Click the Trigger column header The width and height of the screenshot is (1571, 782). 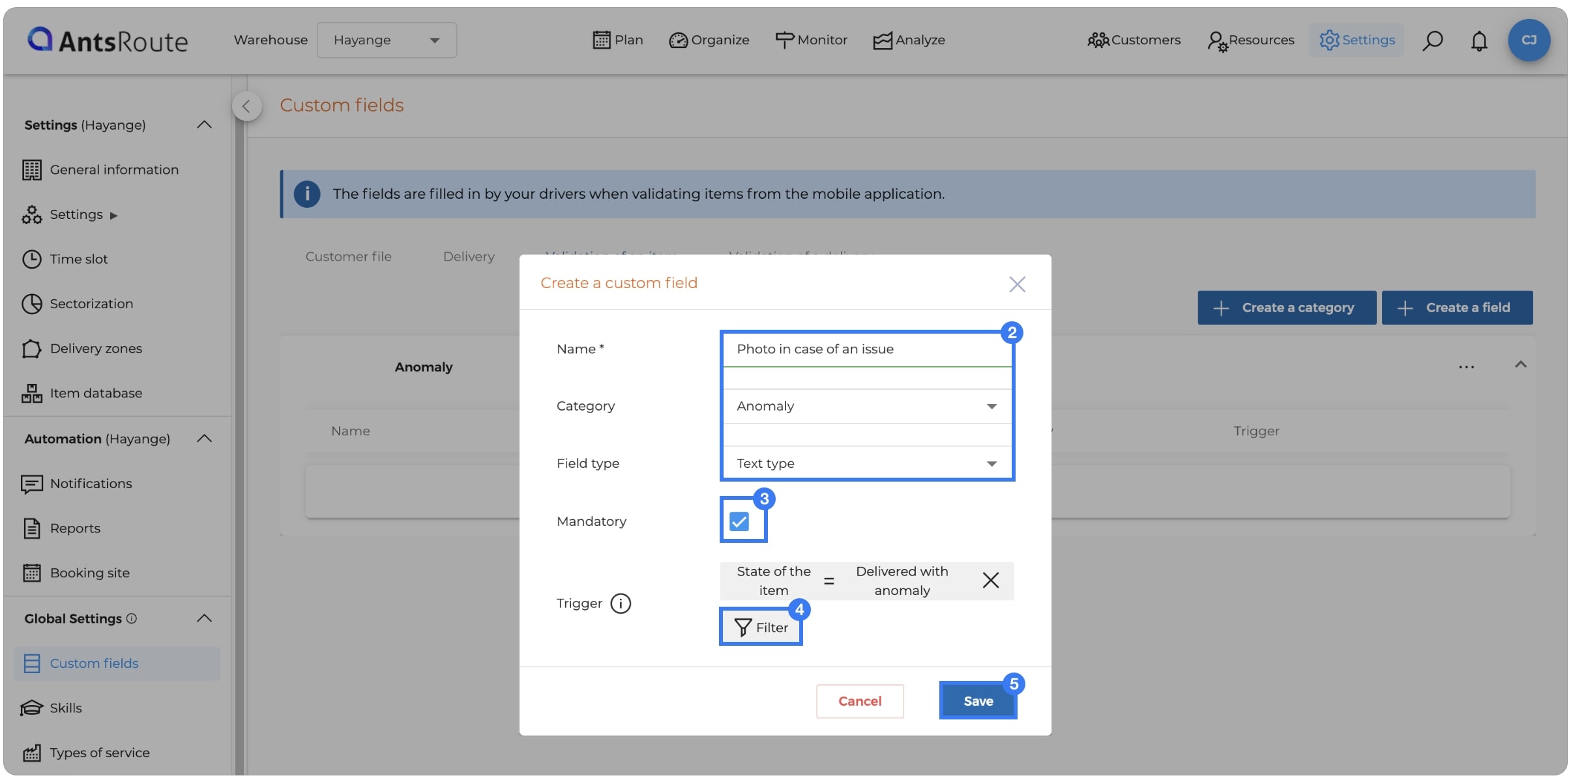[x=1256, y=431]
